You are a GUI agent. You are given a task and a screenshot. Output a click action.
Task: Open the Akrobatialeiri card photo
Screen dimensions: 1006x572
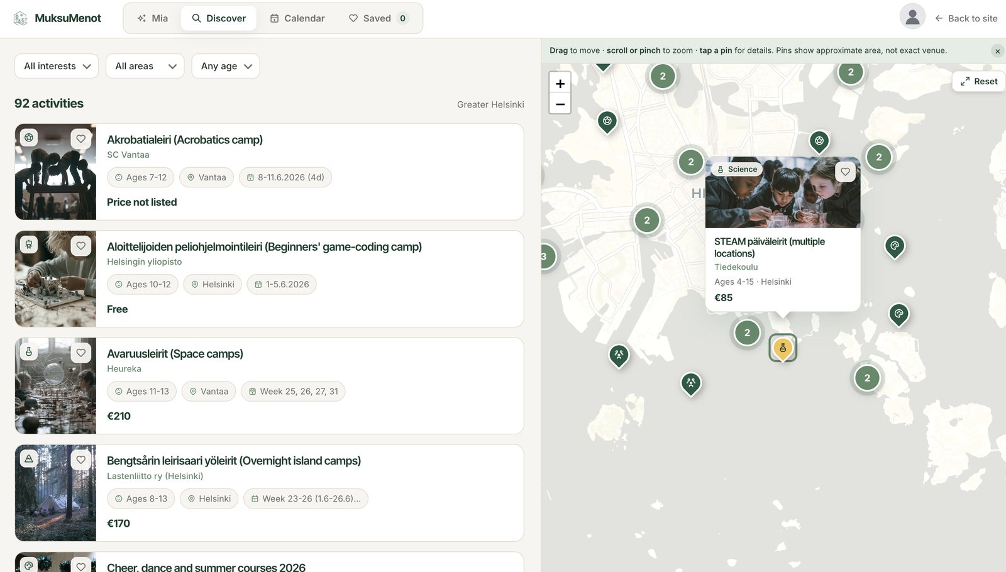click(55, 172)
